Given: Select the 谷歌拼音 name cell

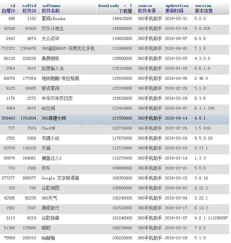Looking at the screenshot, I should [50, 218].
